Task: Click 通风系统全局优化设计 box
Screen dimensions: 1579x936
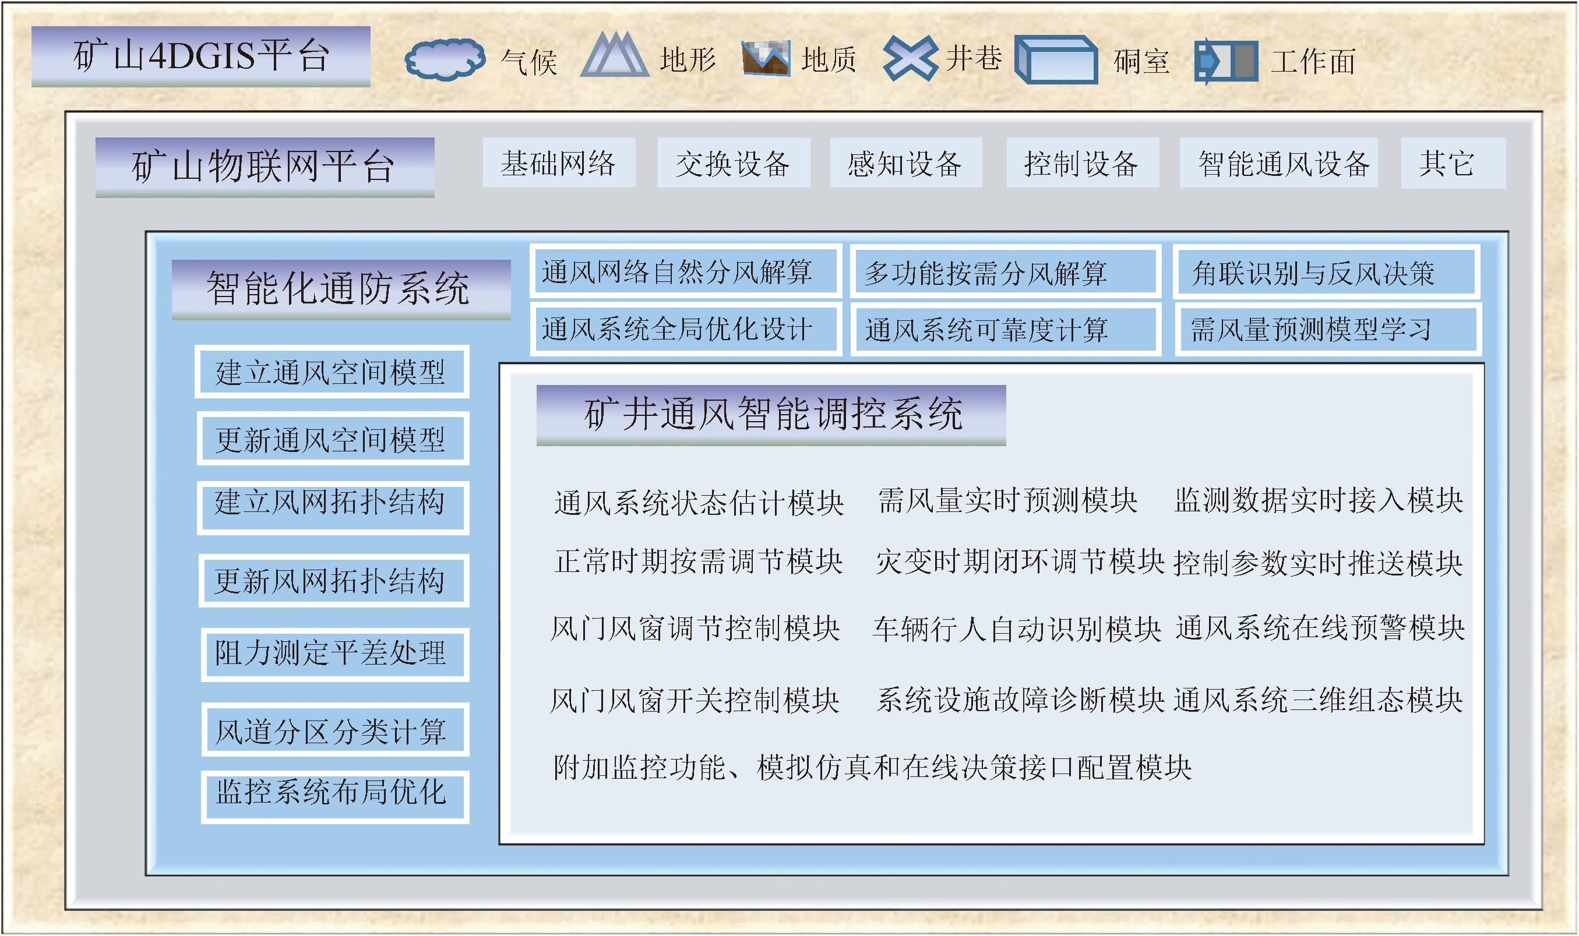Action: click(686, 329)
